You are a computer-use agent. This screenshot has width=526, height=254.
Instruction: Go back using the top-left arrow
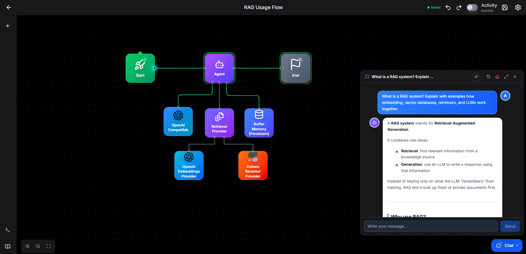(9, 7)
